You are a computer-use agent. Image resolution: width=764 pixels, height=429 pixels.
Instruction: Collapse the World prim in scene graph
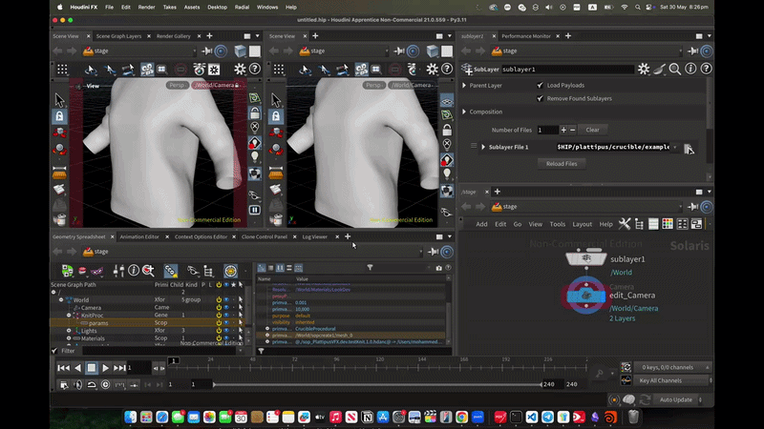pos(61,300)
